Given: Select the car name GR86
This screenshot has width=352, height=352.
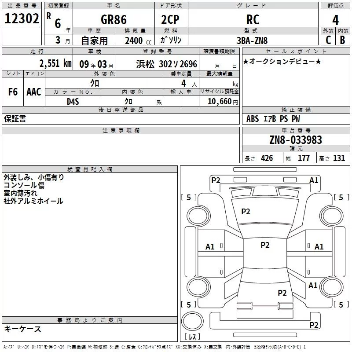Looking at the screenshot, I should (x=113, y=19).
